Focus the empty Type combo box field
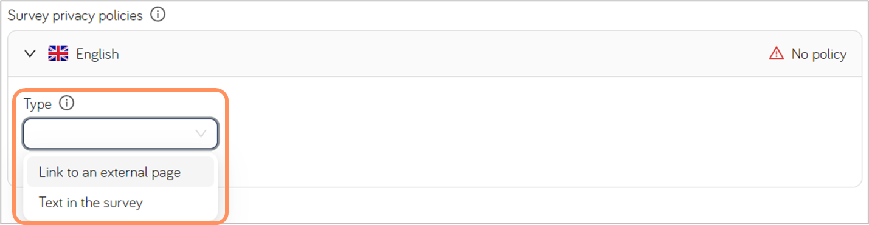Screen dimensions: 869x225 pos(120,133)
